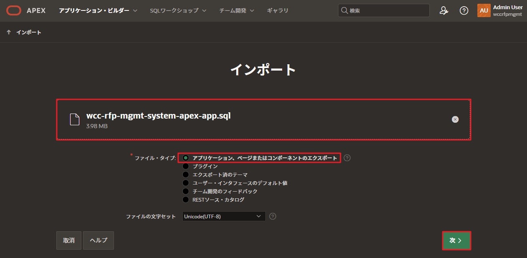The height and width of the screenshot is (258, 527).
Task: Open the search field magnifier icon
Action: tap(344, 10)
